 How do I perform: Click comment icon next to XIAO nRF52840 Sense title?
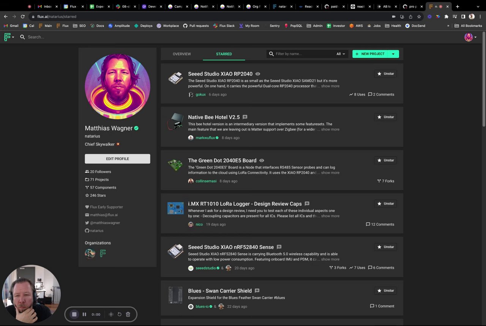point(279,247)
